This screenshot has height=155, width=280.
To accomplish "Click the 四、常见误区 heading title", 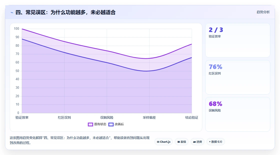I will [65, 12].
